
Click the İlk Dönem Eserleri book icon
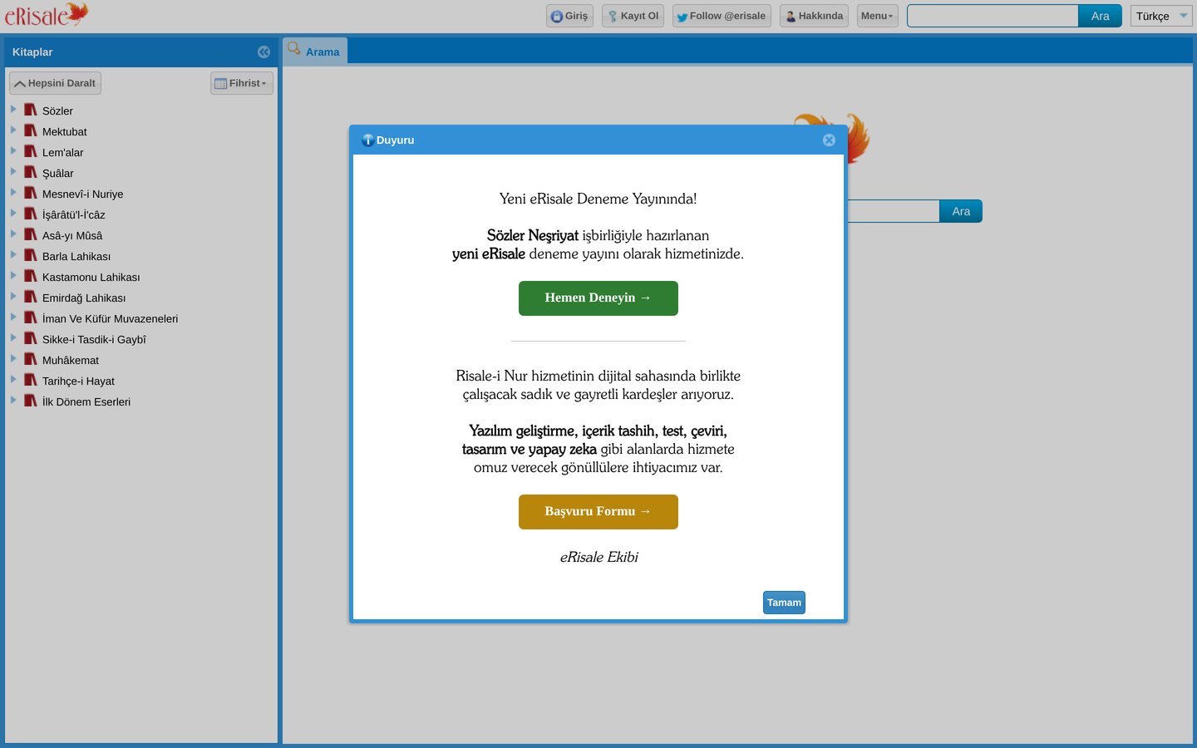click(31, 401)
